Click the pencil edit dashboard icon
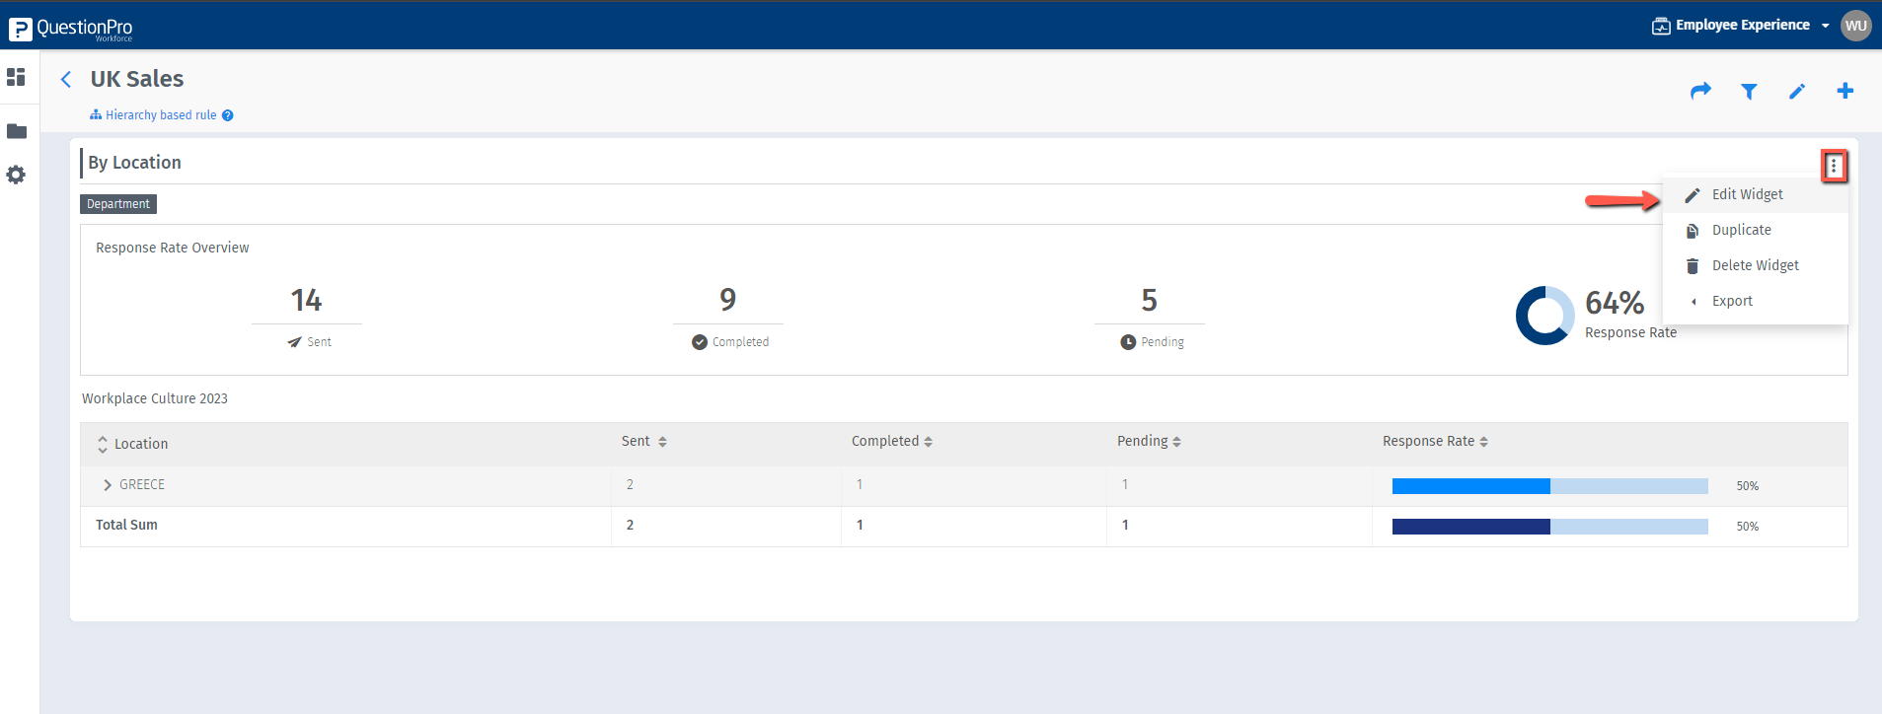Viewport: 1882px width, 714px height. point(1797,92)
